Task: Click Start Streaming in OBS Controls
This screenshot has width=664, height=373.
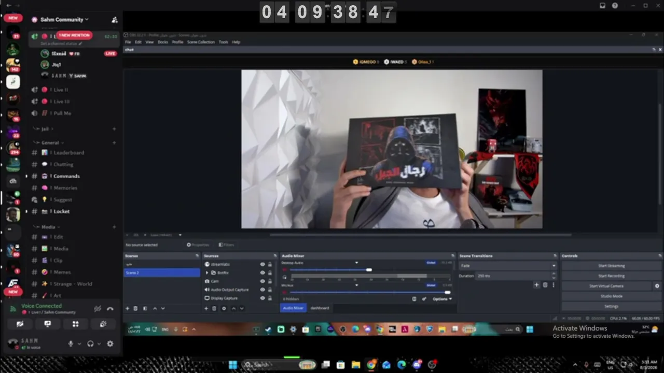Action: (612, 266)
